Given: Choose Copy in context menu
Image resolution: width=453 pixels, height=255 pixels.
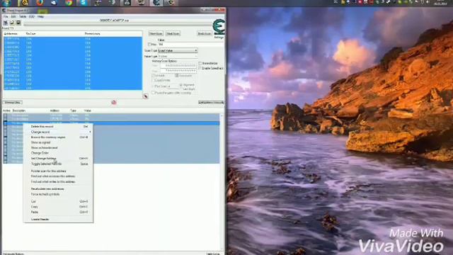Looking at the screenshot, I should point(58,207).
